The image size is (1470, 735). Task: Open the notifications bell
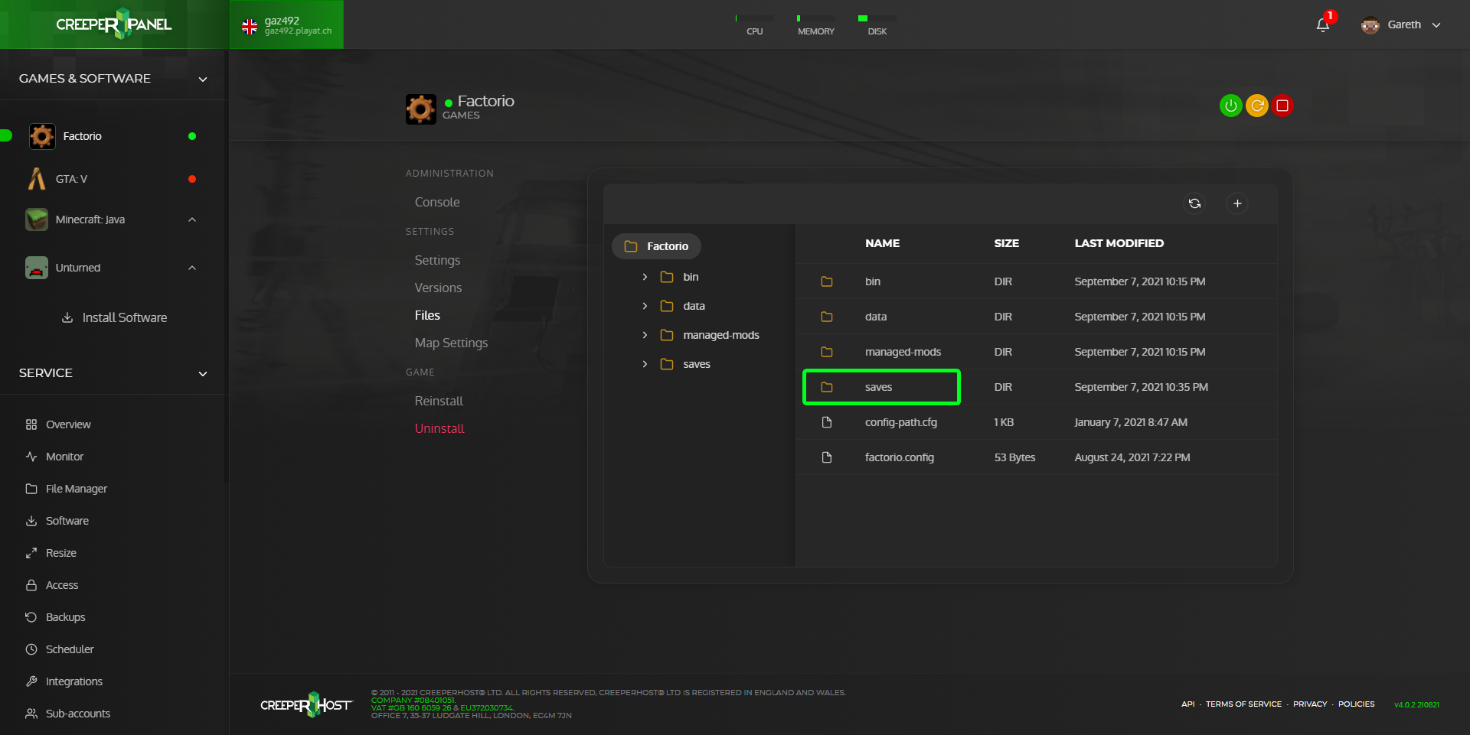coord(1323,25)
